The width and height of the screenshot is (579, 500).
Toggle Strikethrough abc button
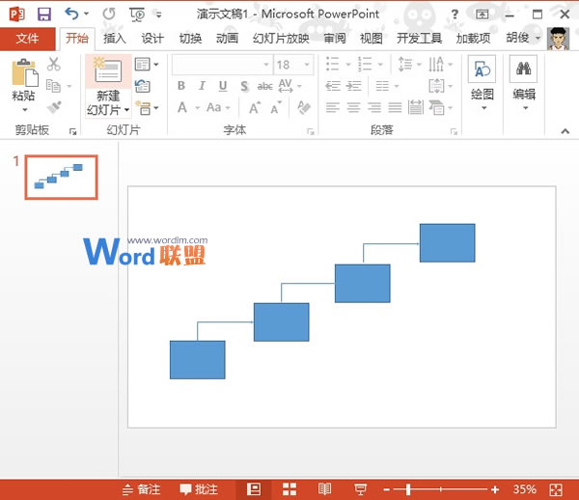point(264,87)
